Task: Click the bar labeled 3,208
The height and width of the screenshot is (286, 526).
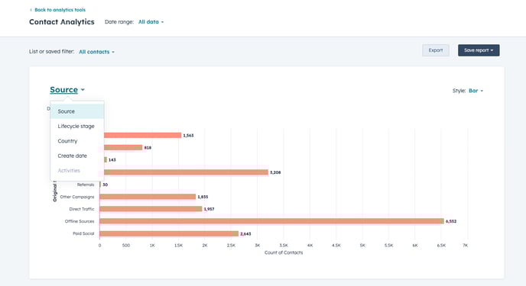Action: (x=187, y=172)
